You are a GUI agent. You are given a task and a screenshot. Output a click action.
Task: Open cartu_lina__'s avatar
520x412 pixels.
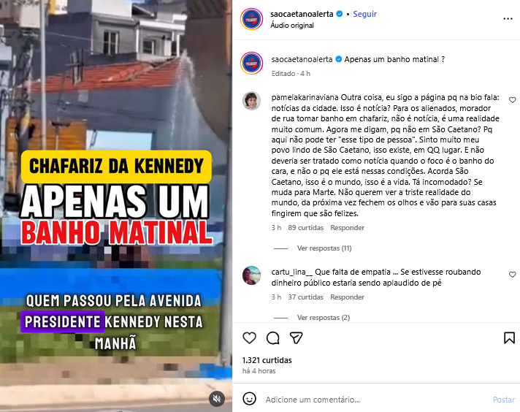[x=251, y=275]
